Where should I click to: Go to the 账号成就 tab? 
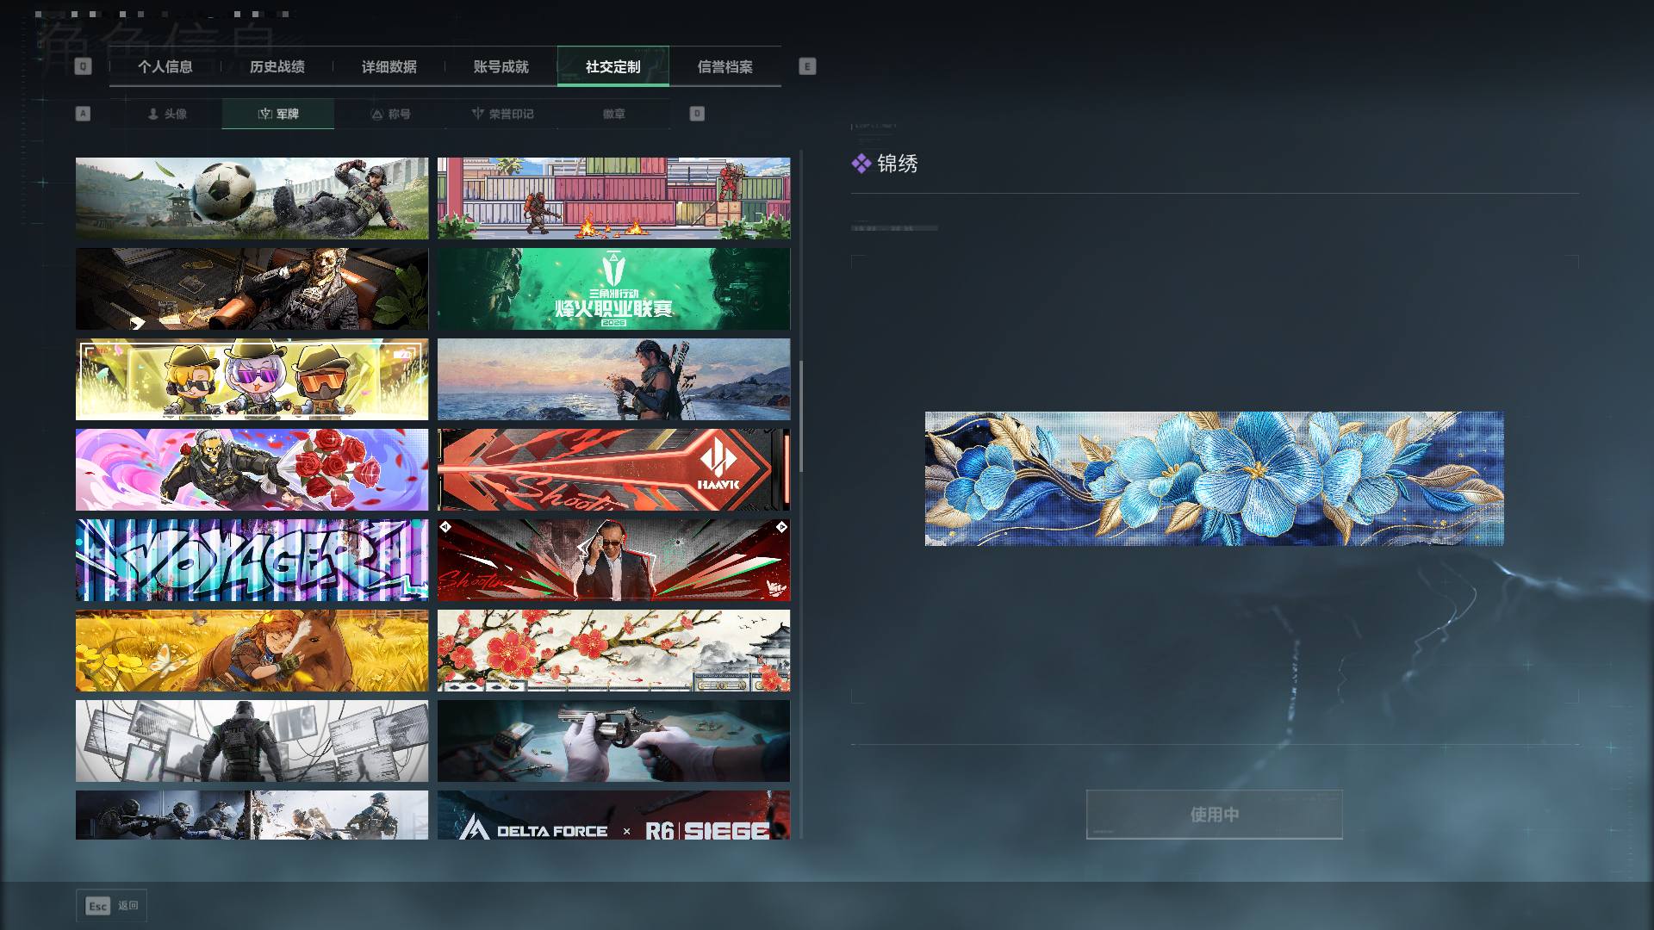click(501, 66)
